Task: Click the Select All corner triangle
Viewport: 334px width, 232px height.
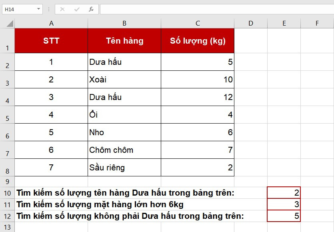Action: coord(10,23)
